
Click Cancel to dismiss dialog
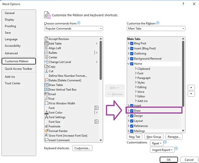coord(189,160)
